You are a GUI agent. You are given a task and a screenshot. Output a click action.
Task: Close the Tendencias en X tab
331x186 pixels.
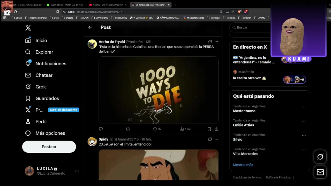coord(169,5)
